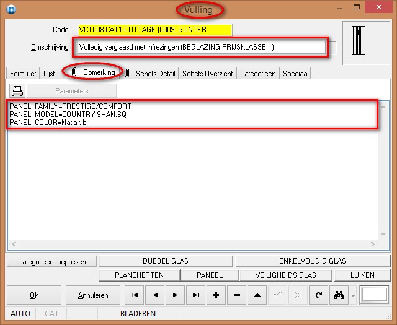Click the greyed X cancel-edit button

(298, 295)
